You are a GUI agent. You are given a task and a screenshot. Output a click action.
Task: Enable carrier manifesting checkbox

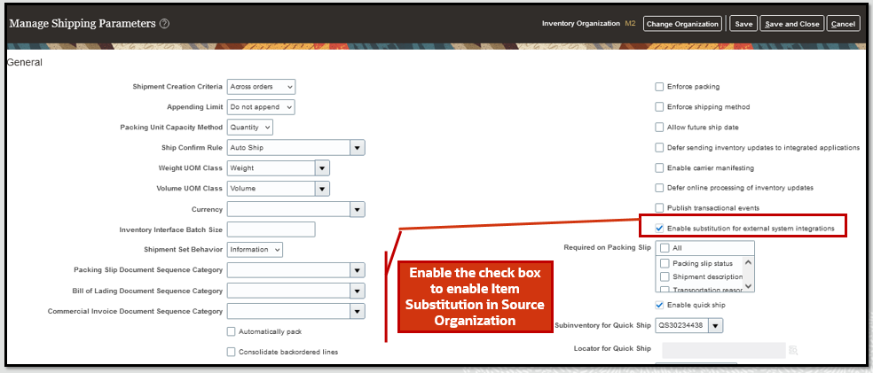[x=660, y=167]
